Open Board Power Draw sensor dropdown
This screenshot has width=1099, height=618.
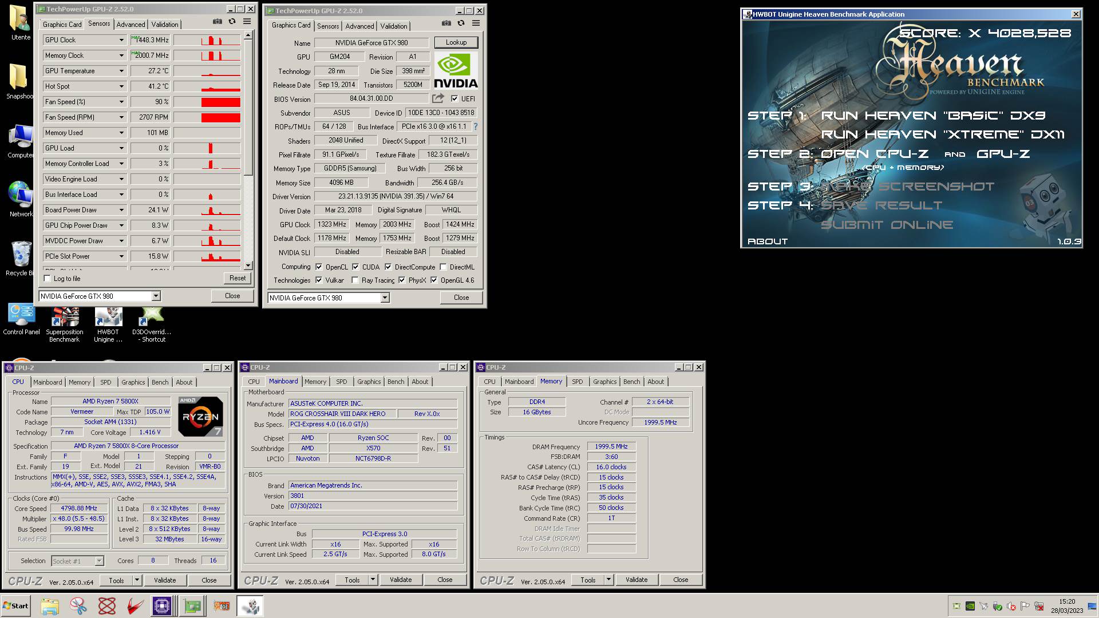(x=121, y=210)
